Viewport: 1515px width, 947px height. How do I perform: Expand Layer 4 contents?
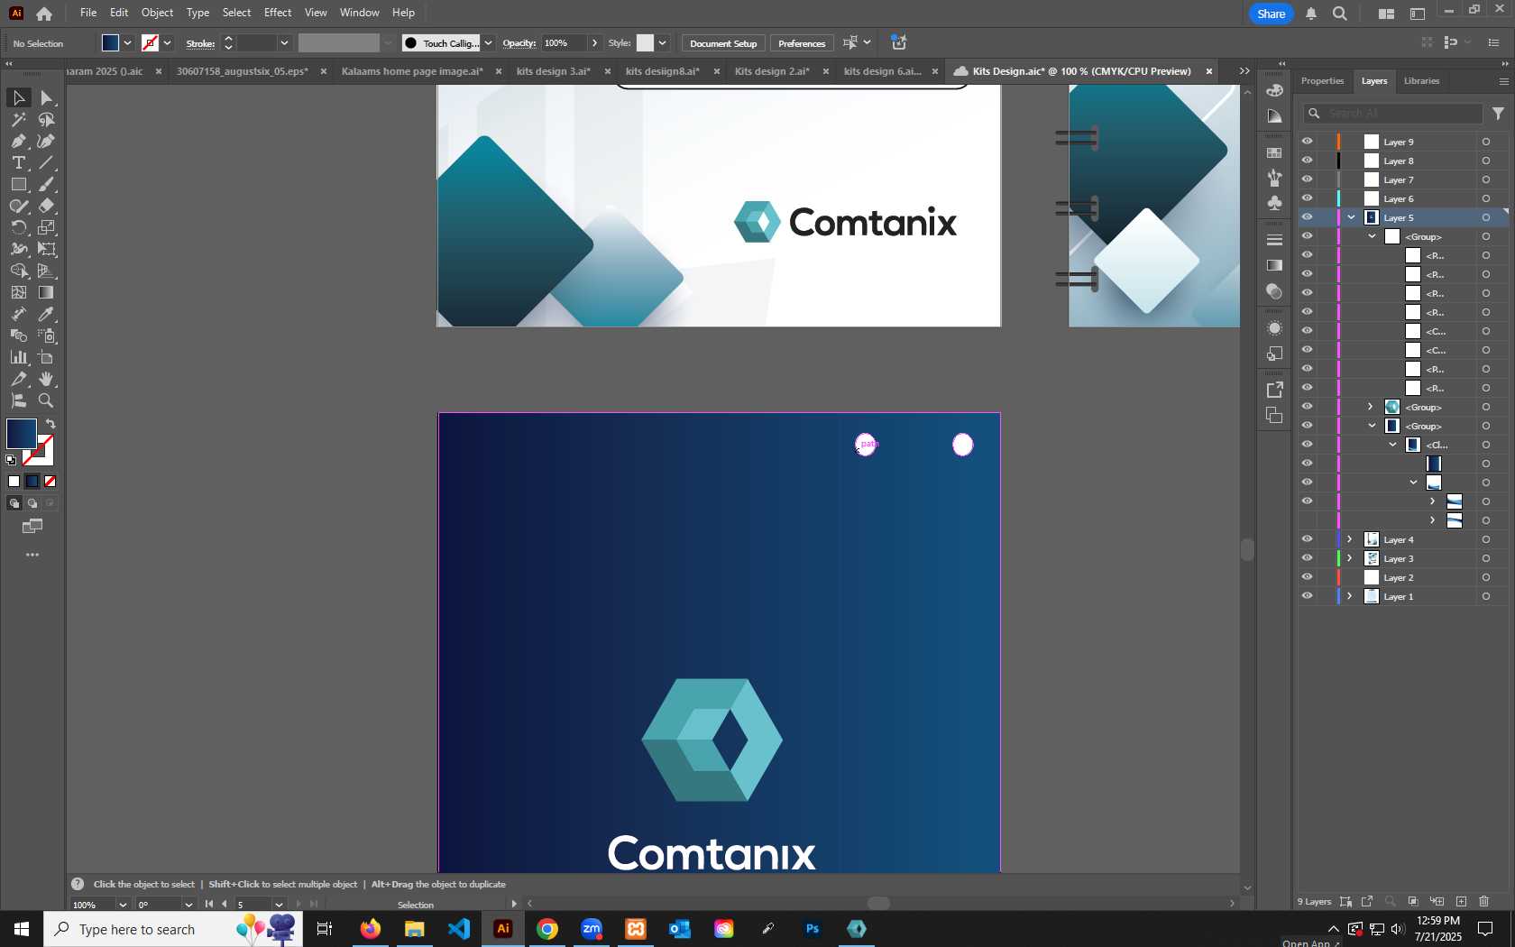tap(1350, 539)
